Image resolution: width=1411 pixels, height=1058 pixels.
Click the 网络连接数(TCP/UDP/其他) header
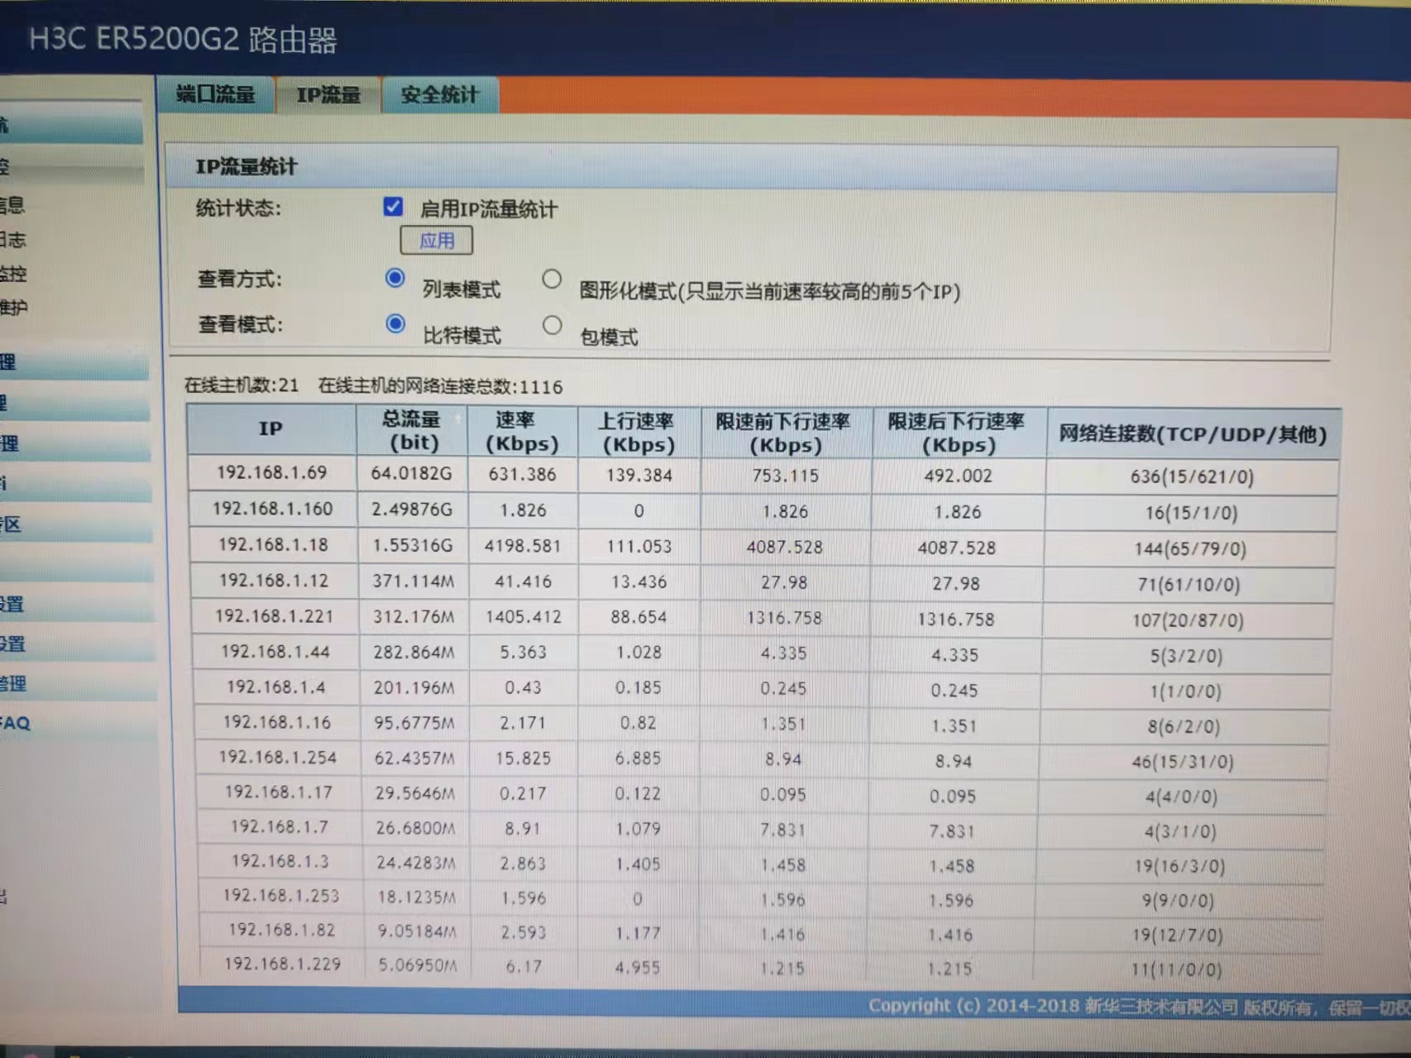pyautogui.click(x=1193, y=434)
